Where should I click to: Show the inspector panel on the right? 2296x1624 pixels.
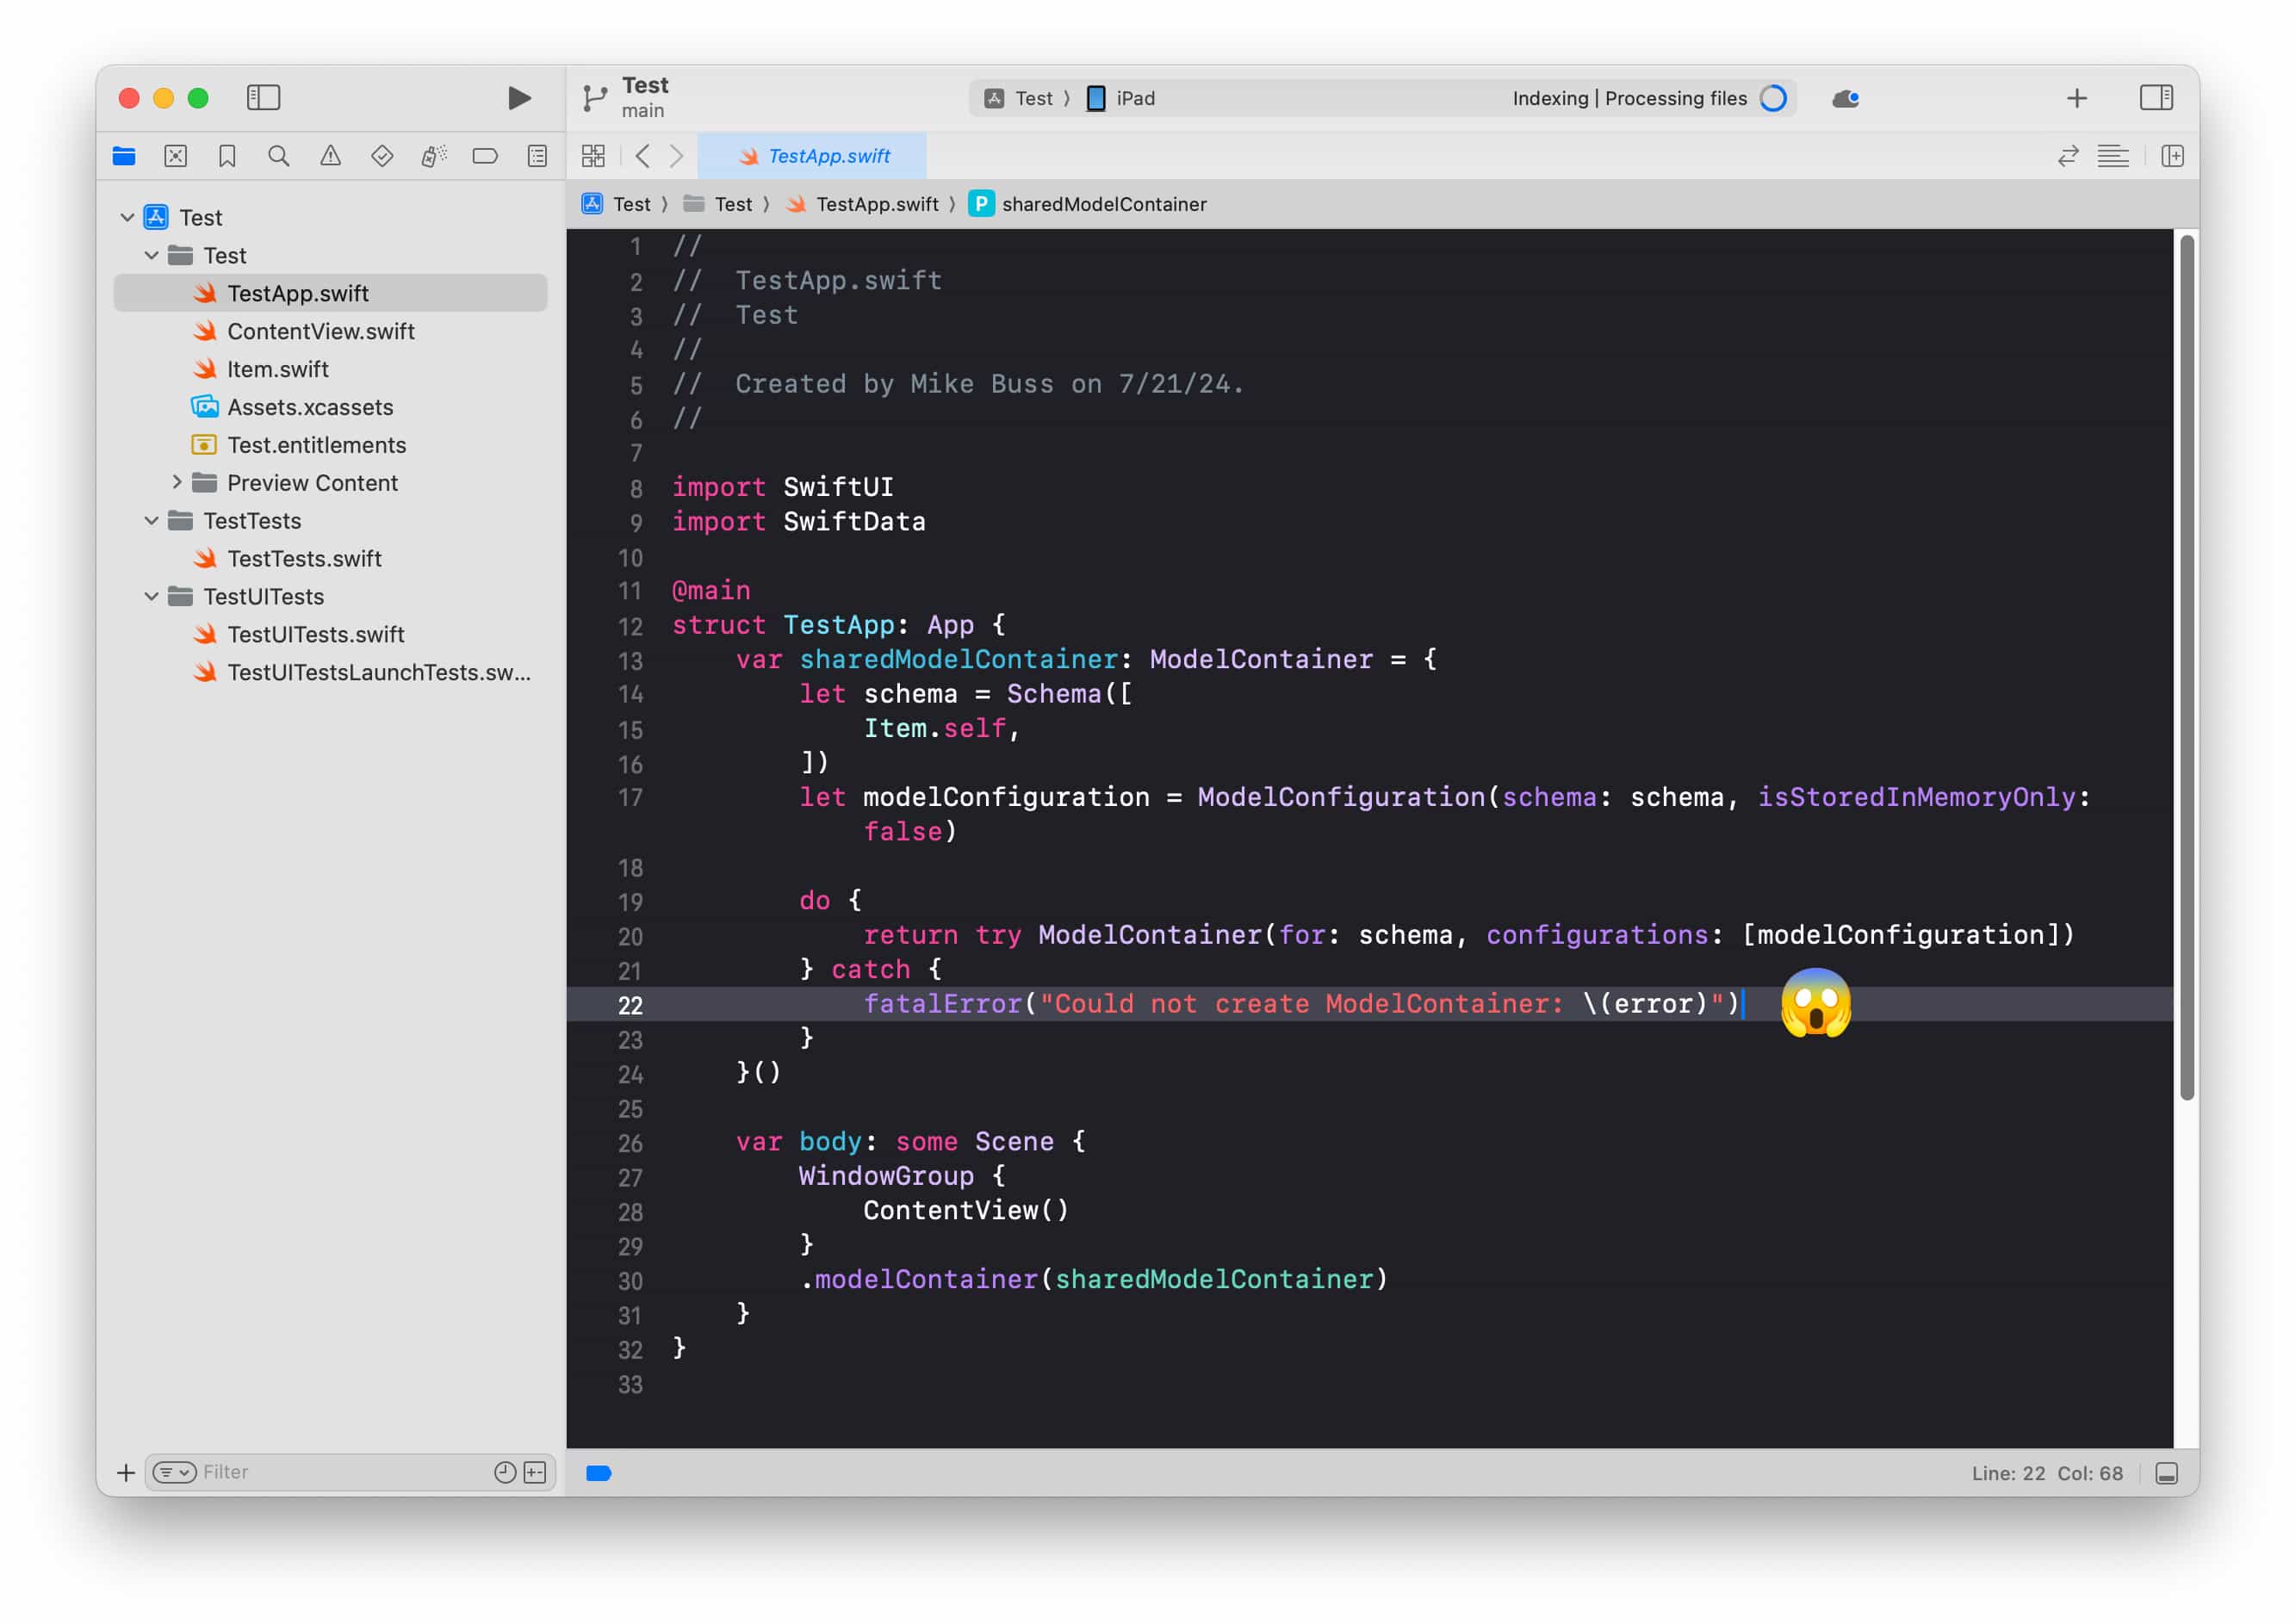(2156, 97)
